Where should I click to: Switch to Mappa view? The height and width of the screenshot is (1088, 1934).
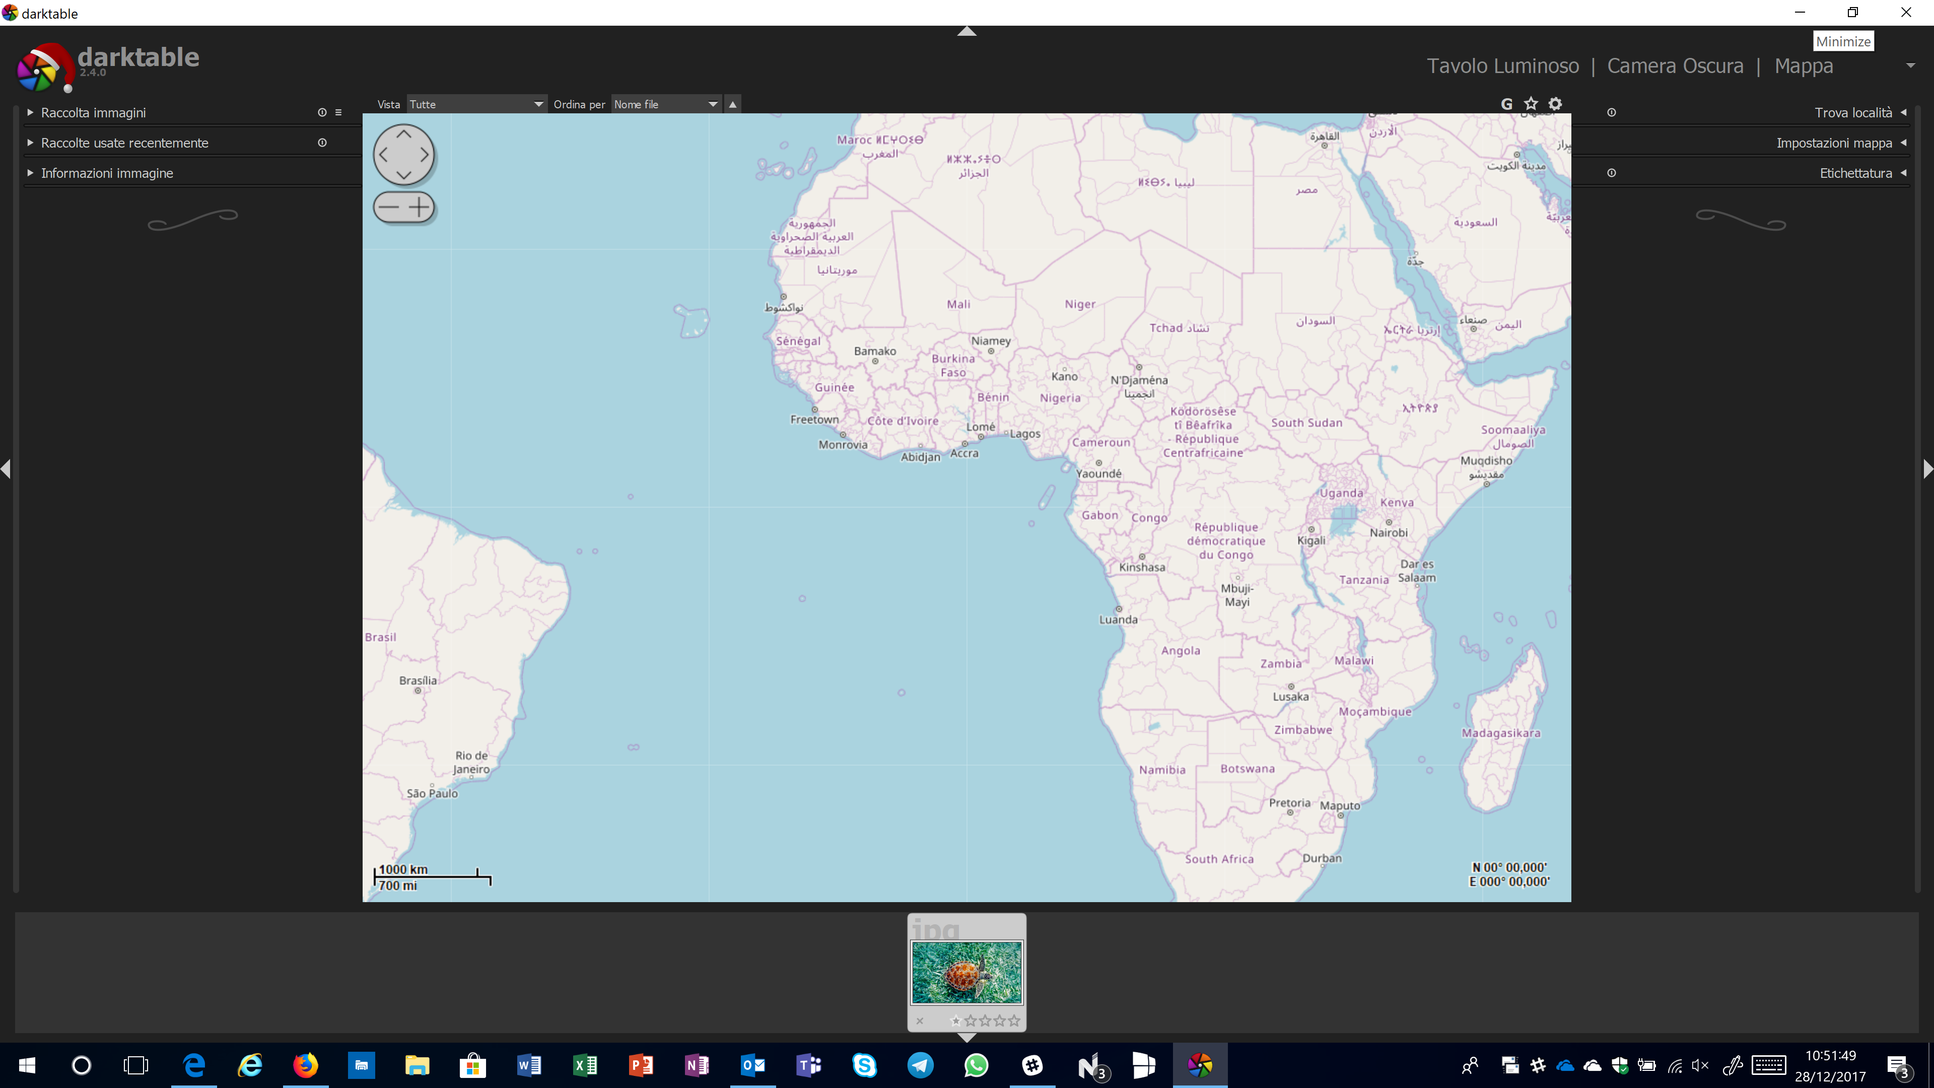point(1804,66)
